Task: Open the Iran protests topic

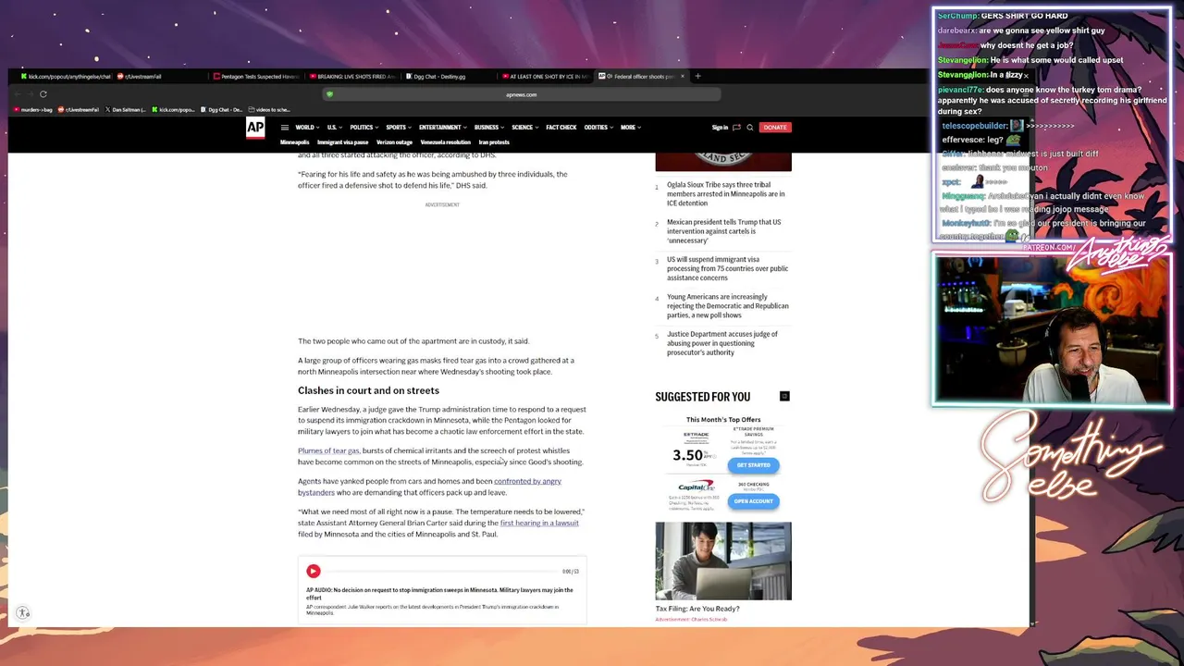Action: point(494,142)
